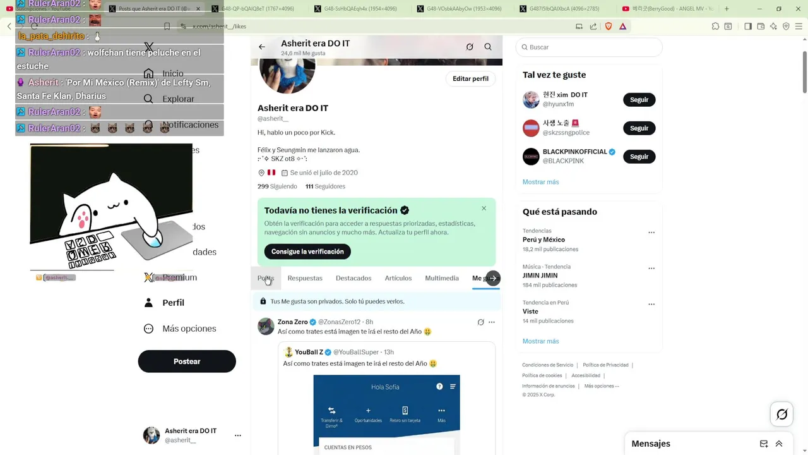
Task: Click the back arrow beside Asherit era DO IT
Action: click(x=262, y=47)
